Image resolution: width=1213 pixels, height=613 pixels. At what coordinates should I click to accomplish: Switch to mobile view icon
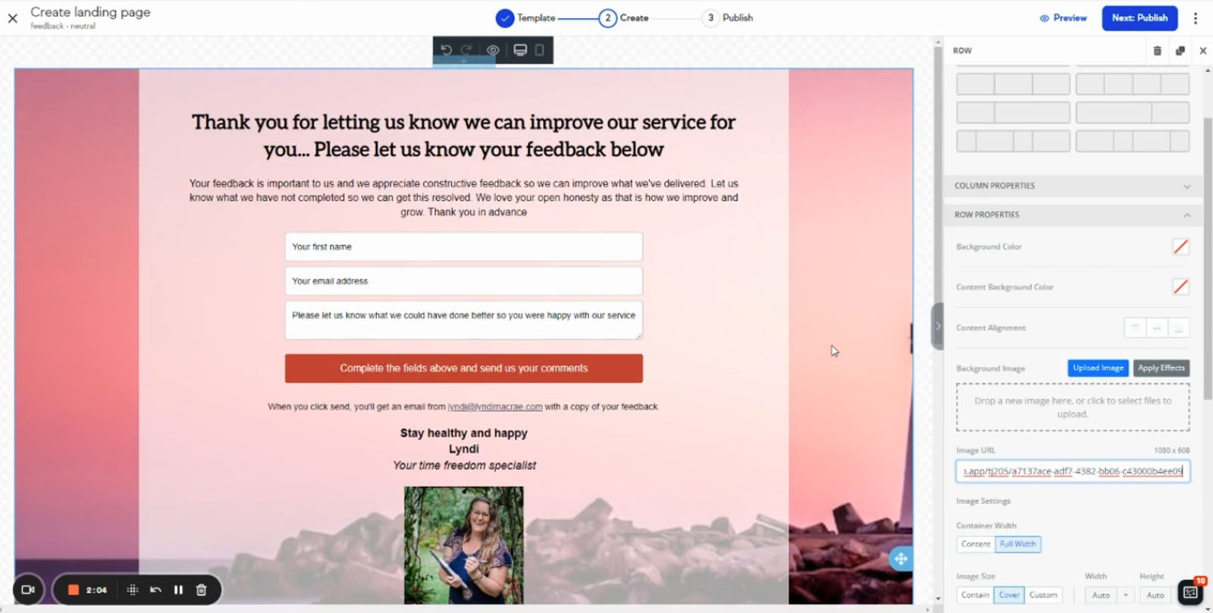(540, 50)
